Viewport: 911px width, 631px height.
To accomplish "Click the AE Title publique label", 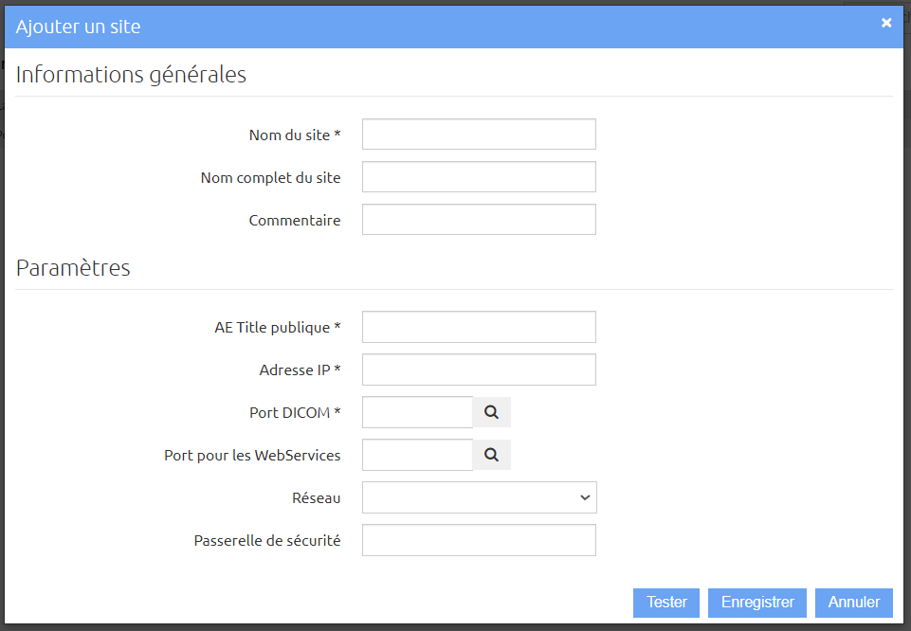I will (x=278, y=328).
